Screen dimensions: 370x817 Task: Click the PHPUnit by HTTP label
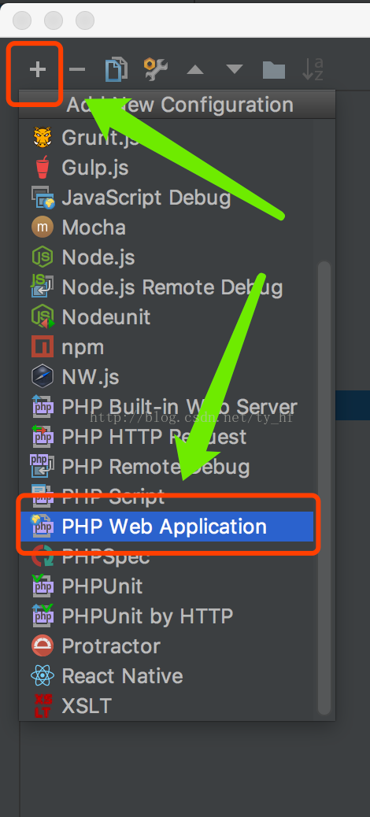coord(147,616)
